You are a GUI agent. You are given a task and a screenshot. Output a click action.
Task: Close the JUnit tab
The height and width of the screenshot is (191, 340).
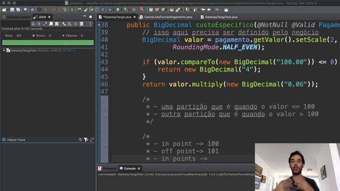[49, 17]
